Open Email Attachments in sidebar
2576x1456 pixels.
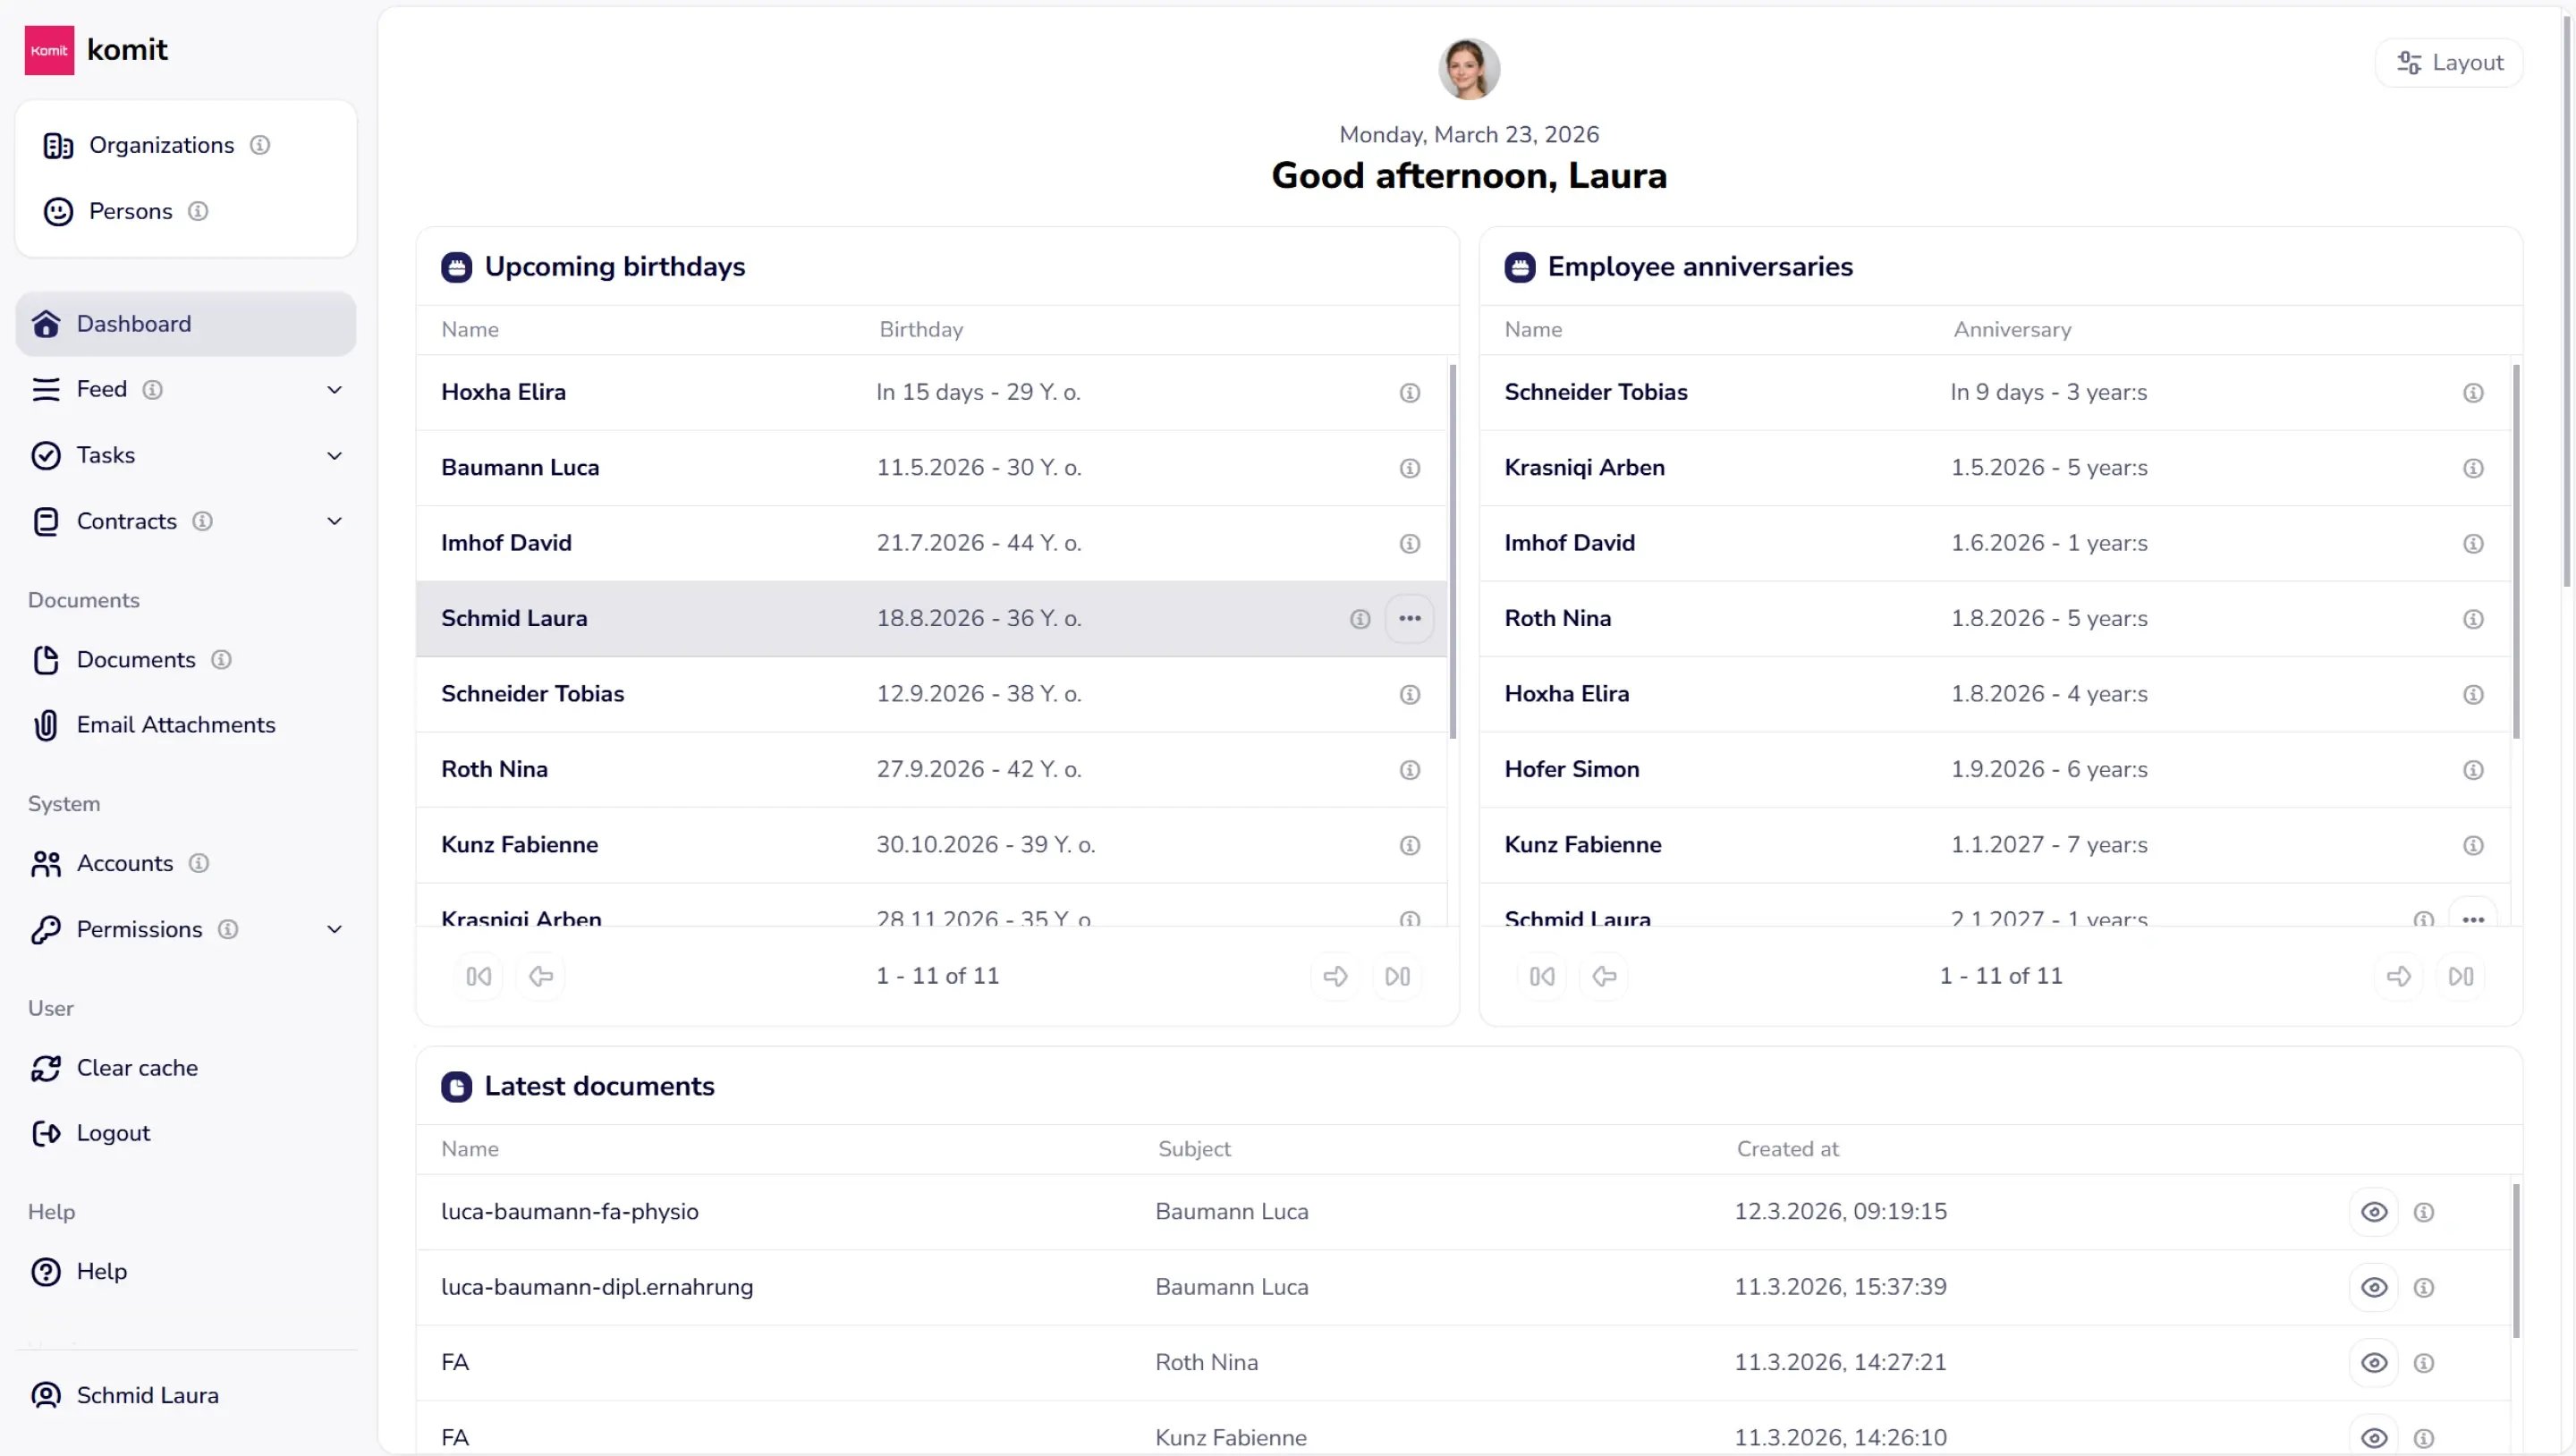point(175,725)
